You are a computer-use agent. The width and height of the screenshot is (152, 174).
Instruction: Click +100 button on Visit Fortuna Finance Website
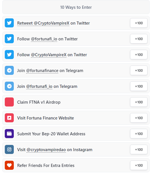click(x=139, y=118)
